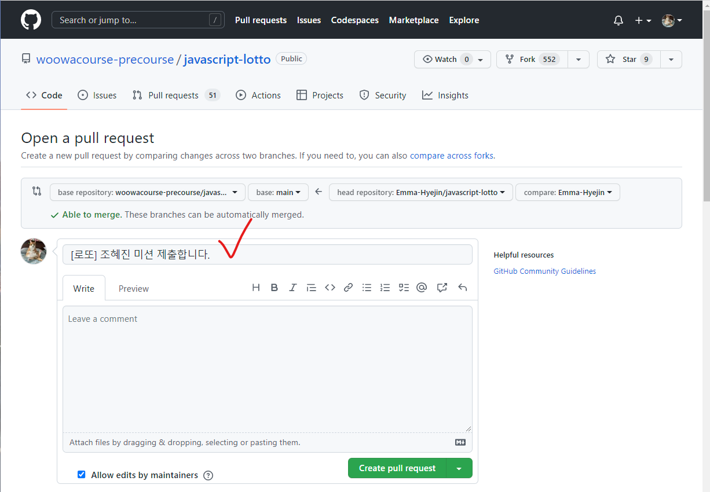The image size is (710, 492).
Task: Insert a quote block icon
Action: click(312, 287)
